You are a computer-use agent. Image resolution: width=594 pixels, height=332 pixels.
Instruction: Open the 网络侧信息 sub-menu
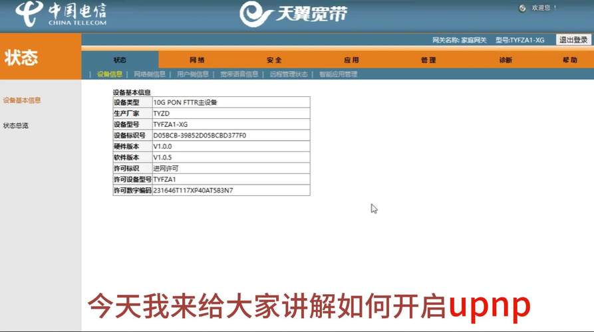pos(149,74)
